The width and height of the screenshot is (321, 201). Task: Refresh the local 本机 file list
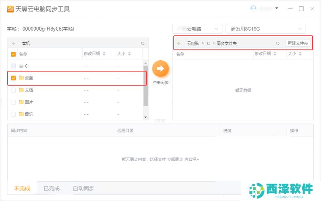pos(143,43)
